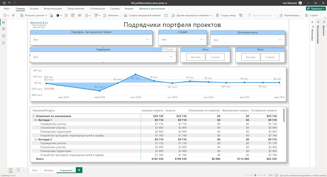Undo the last action with the arrow icon
This screenshot has height=177, width=327.
click(9, 3)
